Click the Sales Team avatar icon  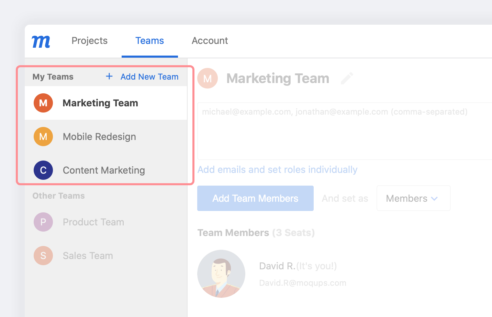pos(43,255)
